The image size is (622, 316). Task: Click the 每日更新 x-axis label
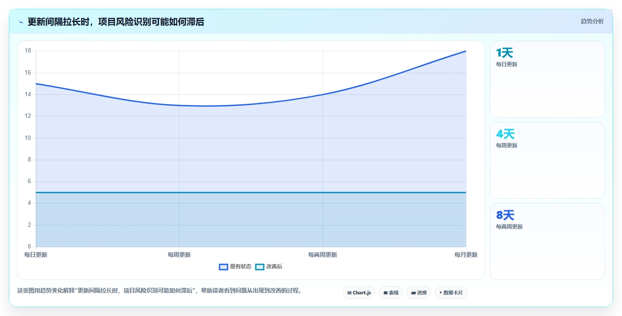point(36,255)
